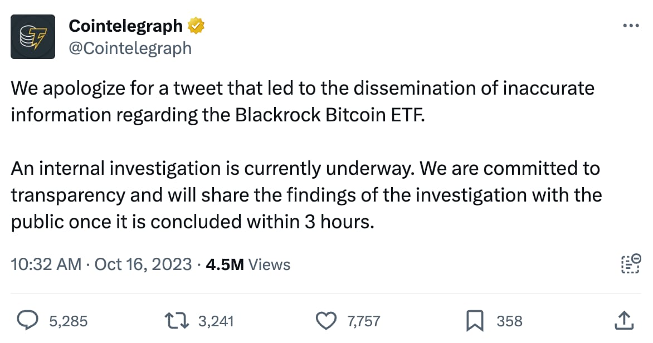This screenshot has width=653, height=343.
Task: Share the post via upload arrow icon
Action: pos(624,321)
